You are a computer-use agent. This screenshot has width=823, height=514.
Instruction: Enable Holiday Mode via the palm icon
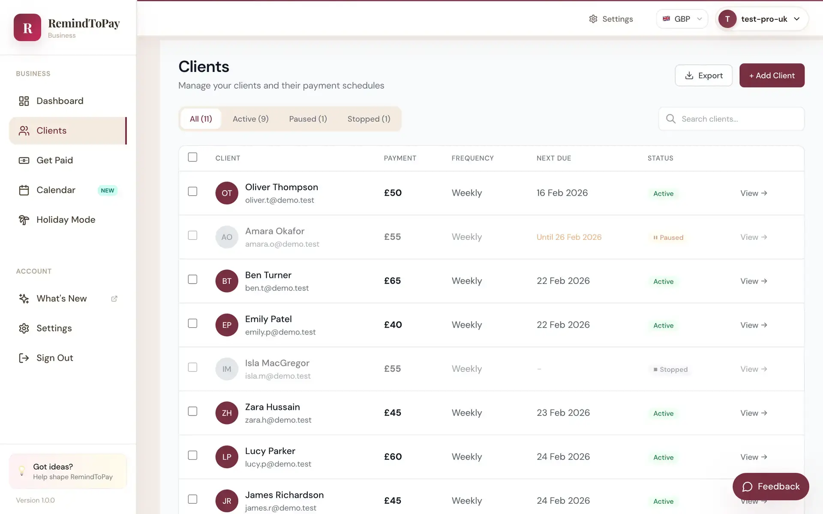tap(24, 220)
